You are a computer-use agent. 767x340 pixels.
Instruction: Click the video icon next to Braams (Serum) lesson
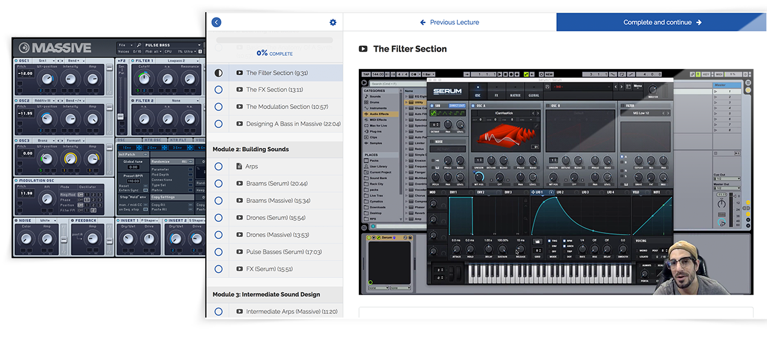[240, 184]
